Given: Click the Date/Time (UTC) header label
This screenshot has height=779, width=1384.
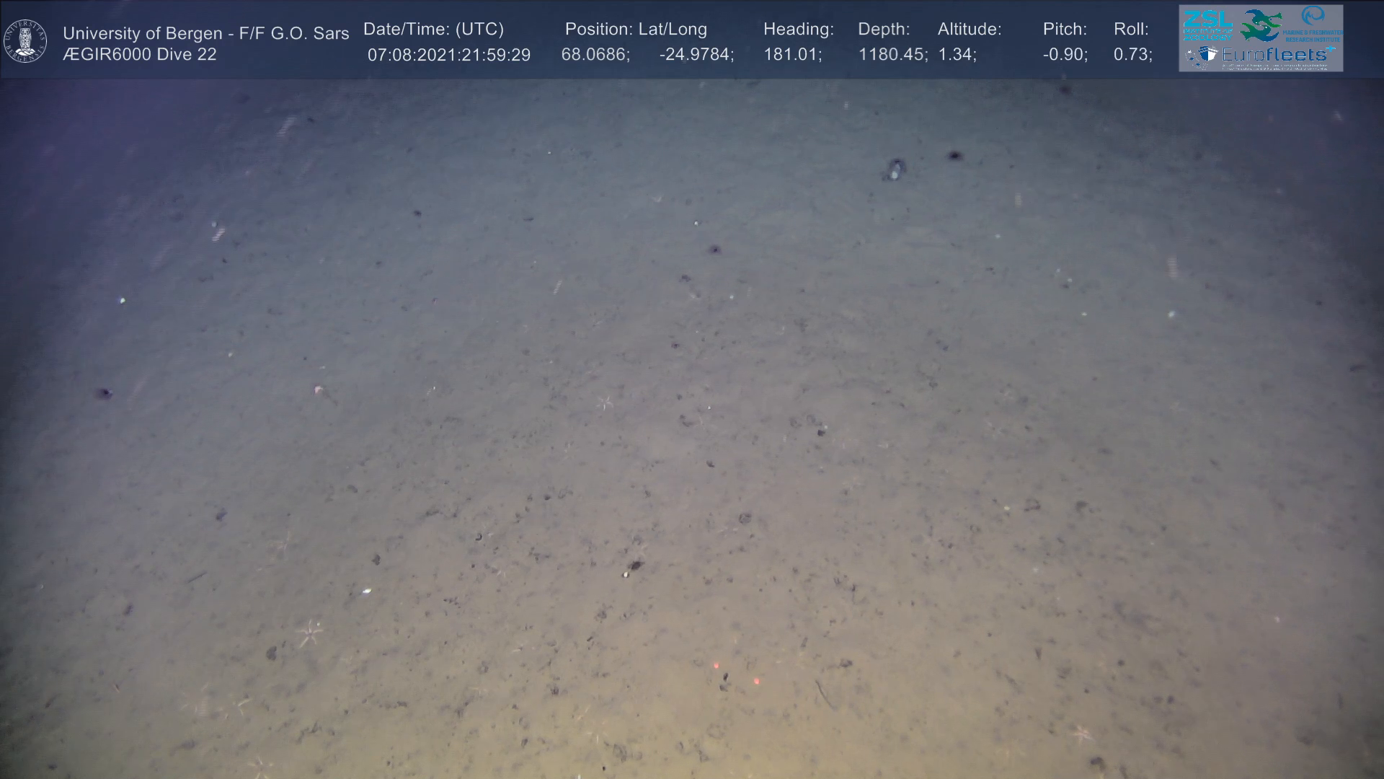Looking at the screenshot, I should click(x=433, y=29).
